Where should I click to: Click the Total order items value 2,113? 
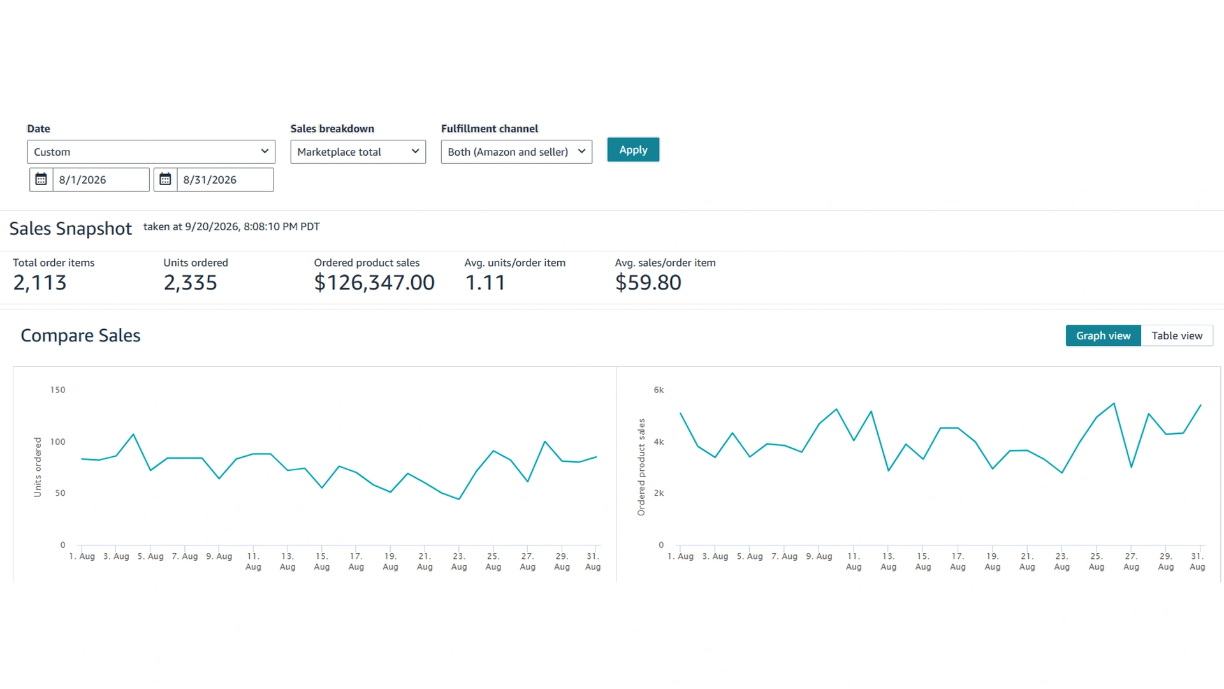click(x=40, y=283)
